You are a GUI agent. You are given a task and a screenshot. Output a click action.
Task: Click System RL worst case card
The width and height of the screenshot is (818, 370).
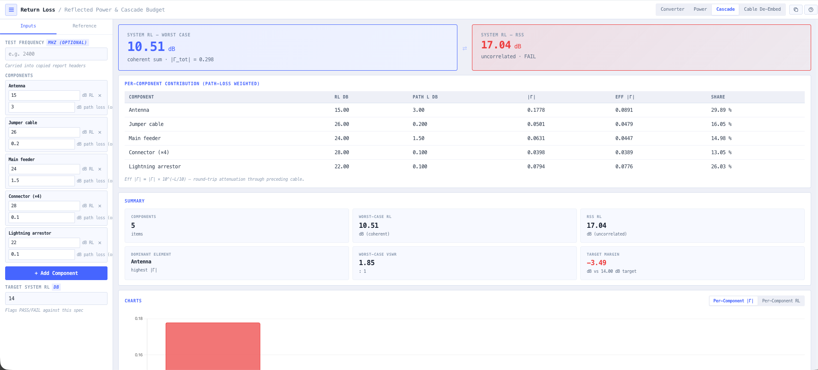288,48
